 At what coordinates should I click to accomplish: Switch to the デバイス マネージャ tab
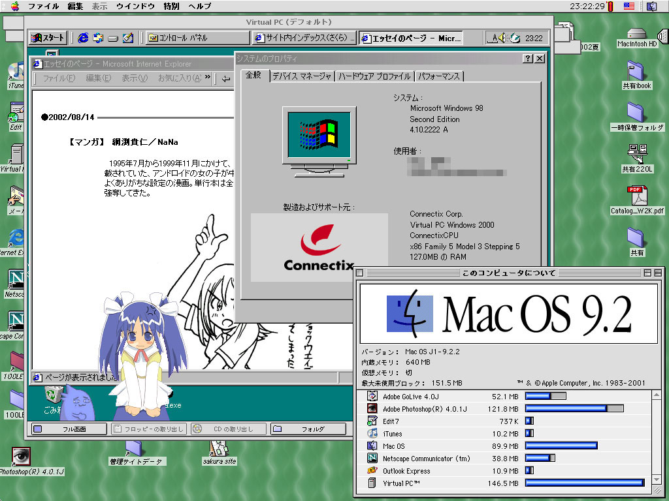pyautogui.click(x=302, y=76)
